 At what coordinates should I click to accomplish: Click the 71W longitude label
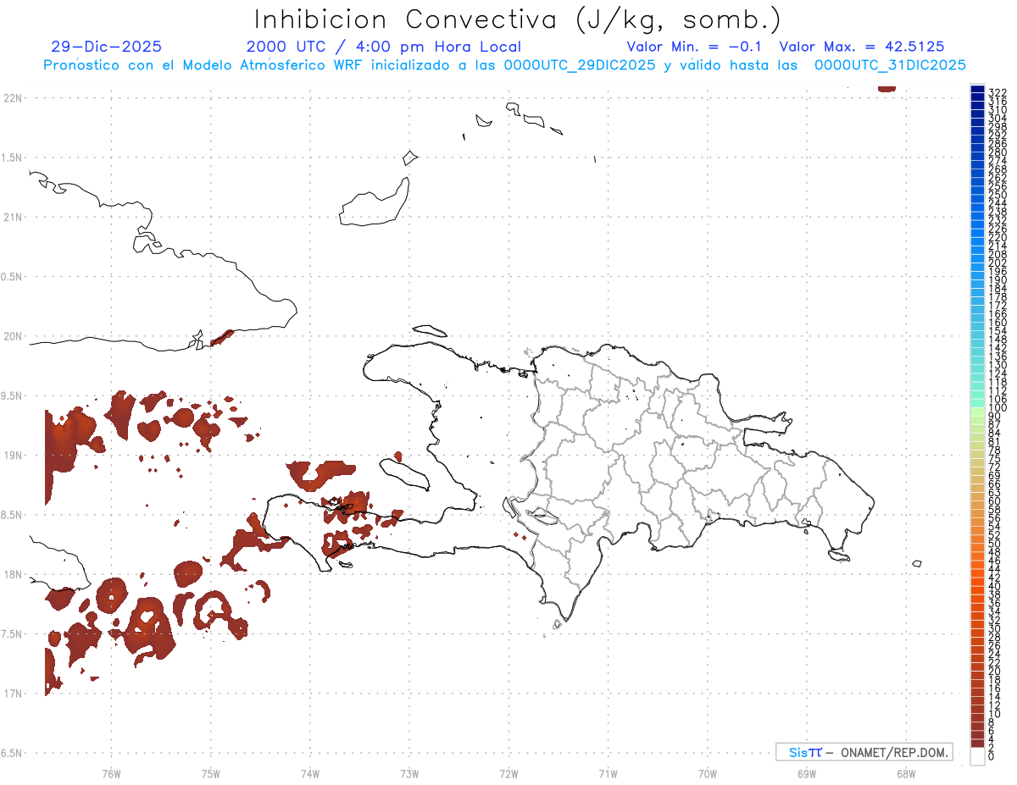pos(608,773)
